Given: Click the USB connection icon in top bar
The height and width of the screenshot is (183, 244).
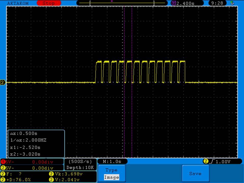Looking at the screenshot, I should tap(232, 3).
